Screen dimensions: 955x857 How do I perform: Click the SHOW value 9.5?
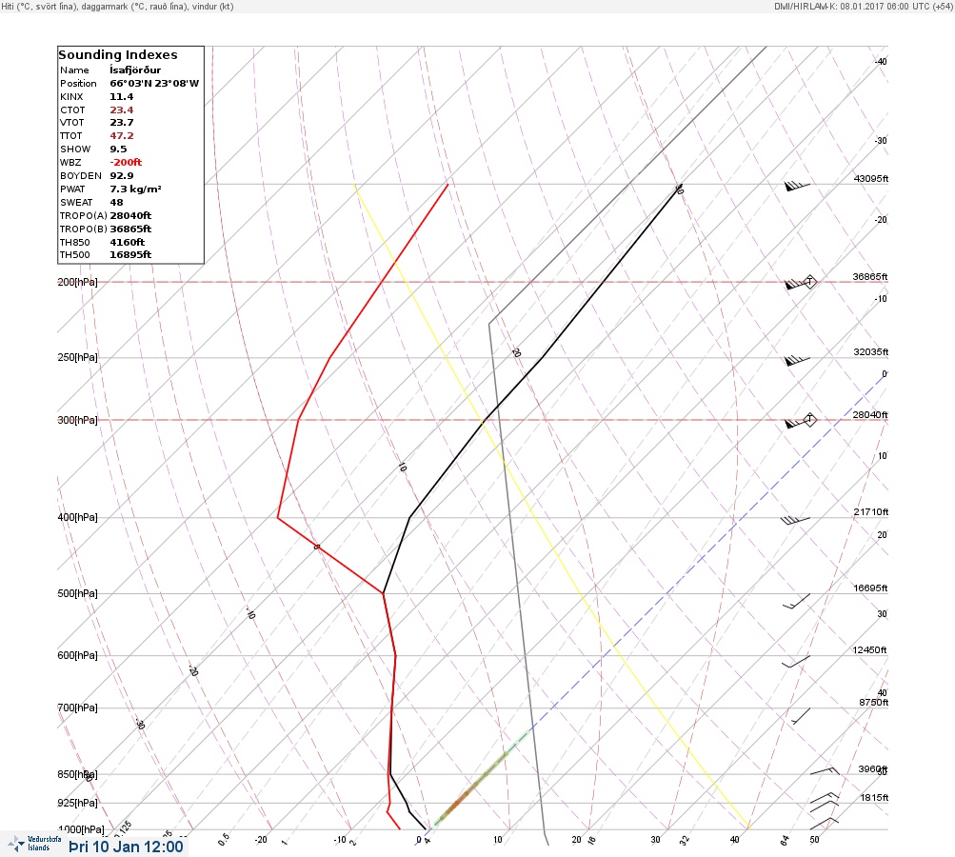118,149
